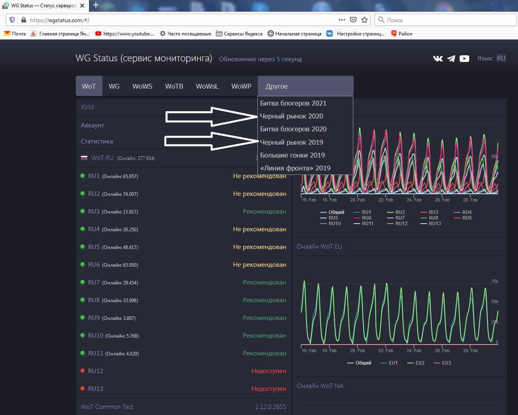Screen dimensions: 518x415
Task: Click the Онлайн WoT NA chart header
Action: tap(399, 386)
